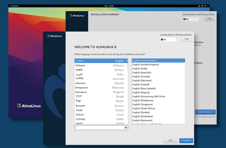Screen dimensions: 226x148
Task: Select English (Singapore) locale
Action: (158, 104)
